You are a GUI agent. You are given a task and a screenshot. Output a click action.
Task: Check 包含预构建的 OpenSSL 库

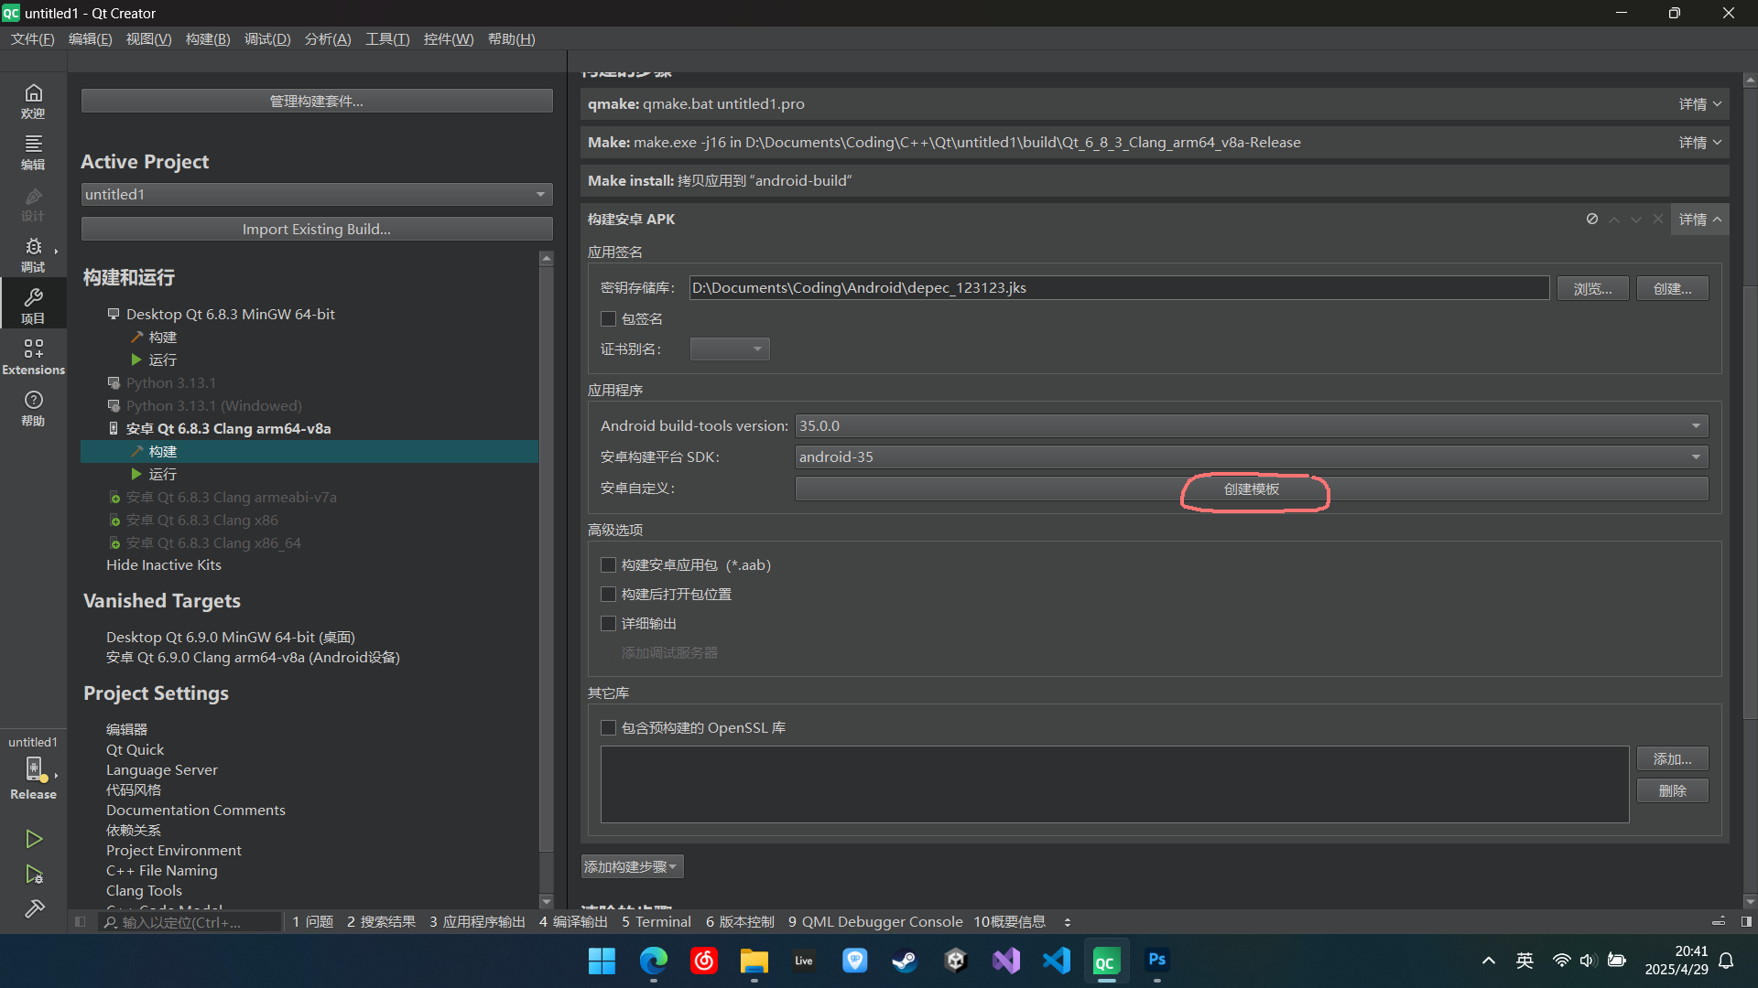coord(608,728)
